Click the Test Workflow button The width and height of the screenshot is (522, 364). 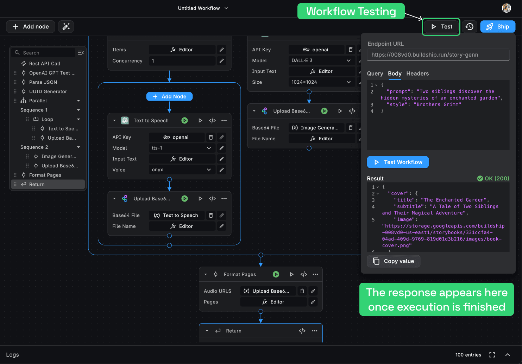(x=398, y=162)
